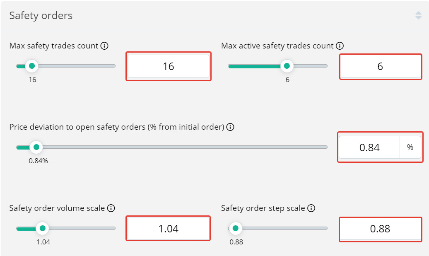The height and width of the screenshot is (256, 429).
Task: Focus the Max safety trades count input field
Action: (x=168, y=66)
